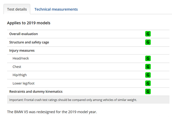
Task: Open the Technical measurements tab
Action: coord(56,9)
